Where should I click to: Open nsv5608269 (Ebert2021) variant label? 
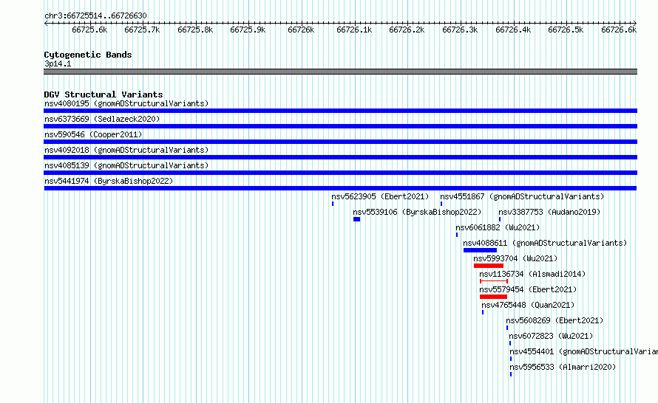(x=554, y=320)
